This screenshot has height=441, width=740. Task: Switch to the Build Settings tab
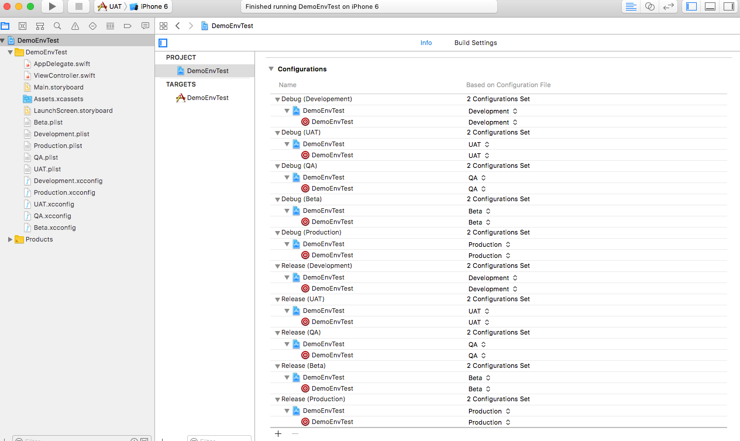(x=476, y=43)
